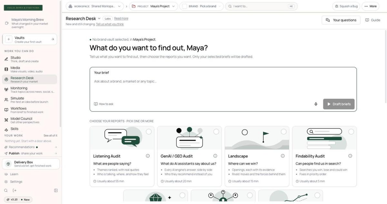This screenshot has height=204, width=387.
Task: Open Workflows in the sidebar menu
Action: point(30,110)
